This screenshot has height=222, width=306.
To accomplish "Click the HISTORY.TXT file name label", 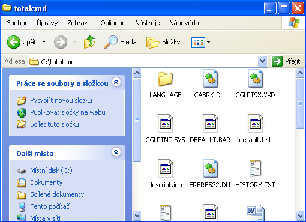I will [255, 185].
